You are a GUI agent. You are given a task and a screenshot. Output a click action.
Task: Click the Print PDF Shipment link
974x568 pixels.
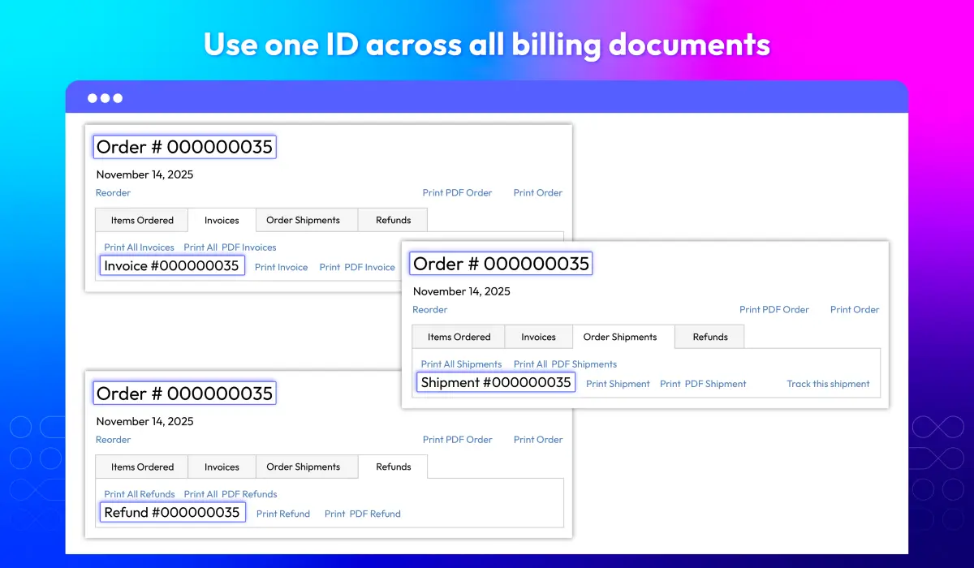pyautogui.click(x=703, y=384)
